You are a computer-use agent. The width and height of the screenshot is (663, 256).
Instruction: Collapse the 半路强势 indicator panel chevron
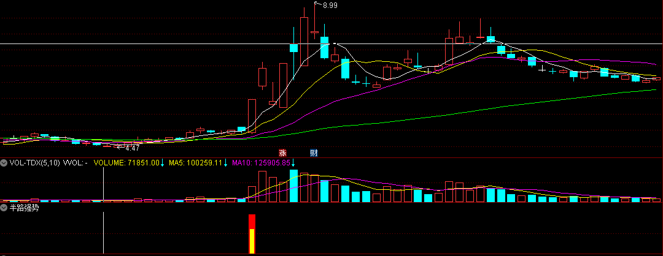(4, 208)
